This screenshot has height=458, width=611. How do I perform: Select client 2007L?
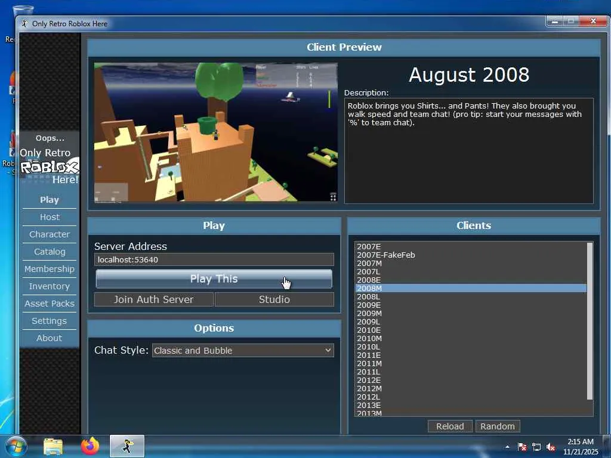coord(471,272)
